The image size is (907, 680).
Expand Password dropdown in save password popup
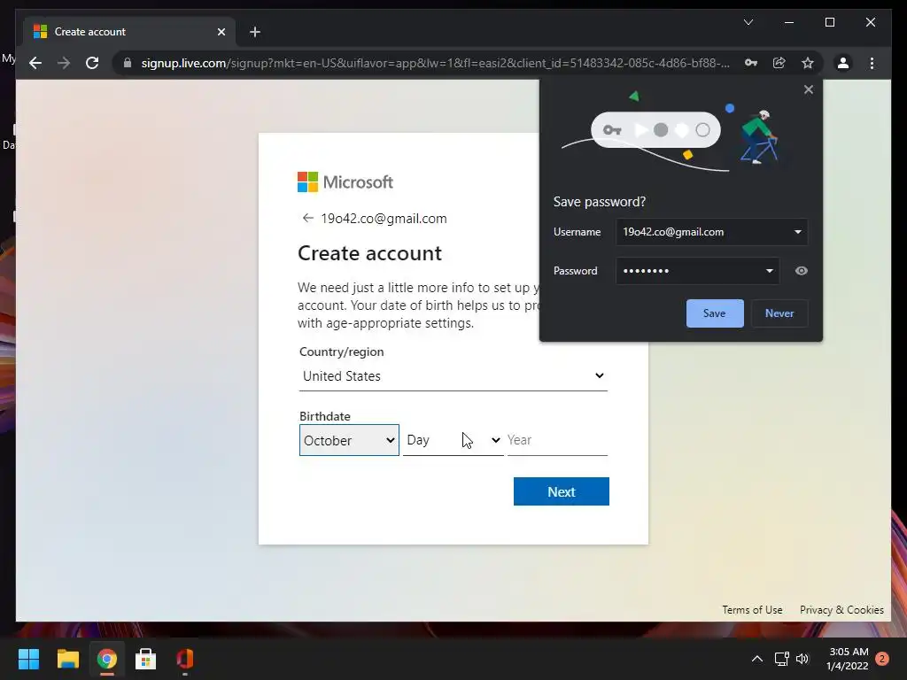pos(770,271)
